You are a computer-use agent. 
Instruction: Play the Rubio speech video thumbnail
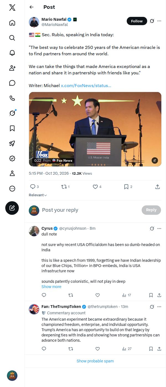(95, 129)
